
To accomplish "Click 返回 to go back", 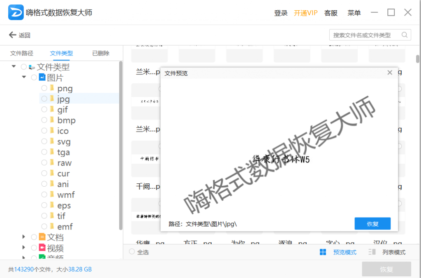I will click(x=24, y=35).
